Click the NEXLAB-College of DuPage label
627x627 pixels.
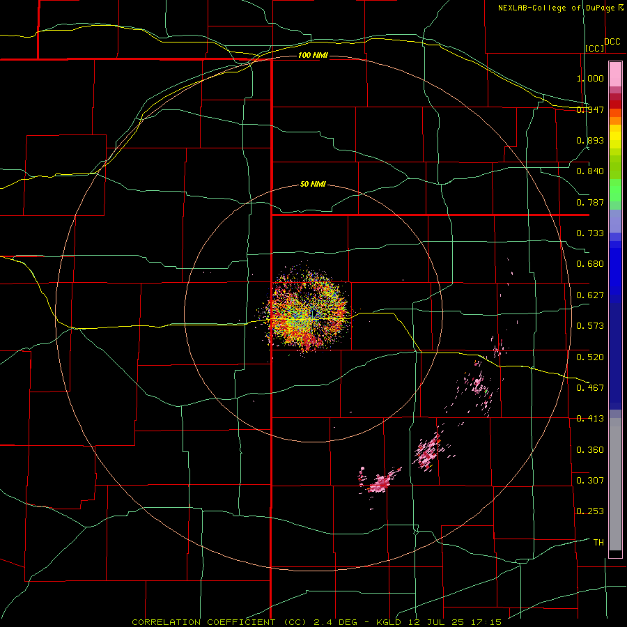pos(556,8)
